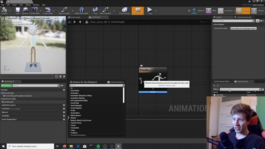This screenshot has height=149, width=265.
Task: Pause the preview viewport simulation
Action: [60, 77]
